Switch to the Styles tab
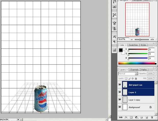The width and height of the screenshot is (158, 121). 143,45
